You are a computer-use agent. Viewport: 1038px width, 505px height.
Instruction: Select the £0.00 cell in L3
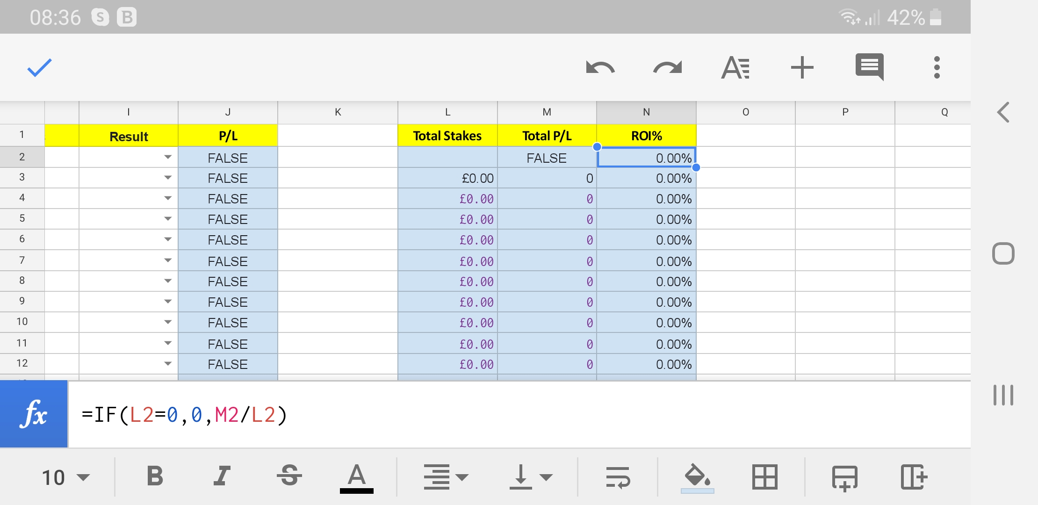pyautogui.click(x=447, y=178)
